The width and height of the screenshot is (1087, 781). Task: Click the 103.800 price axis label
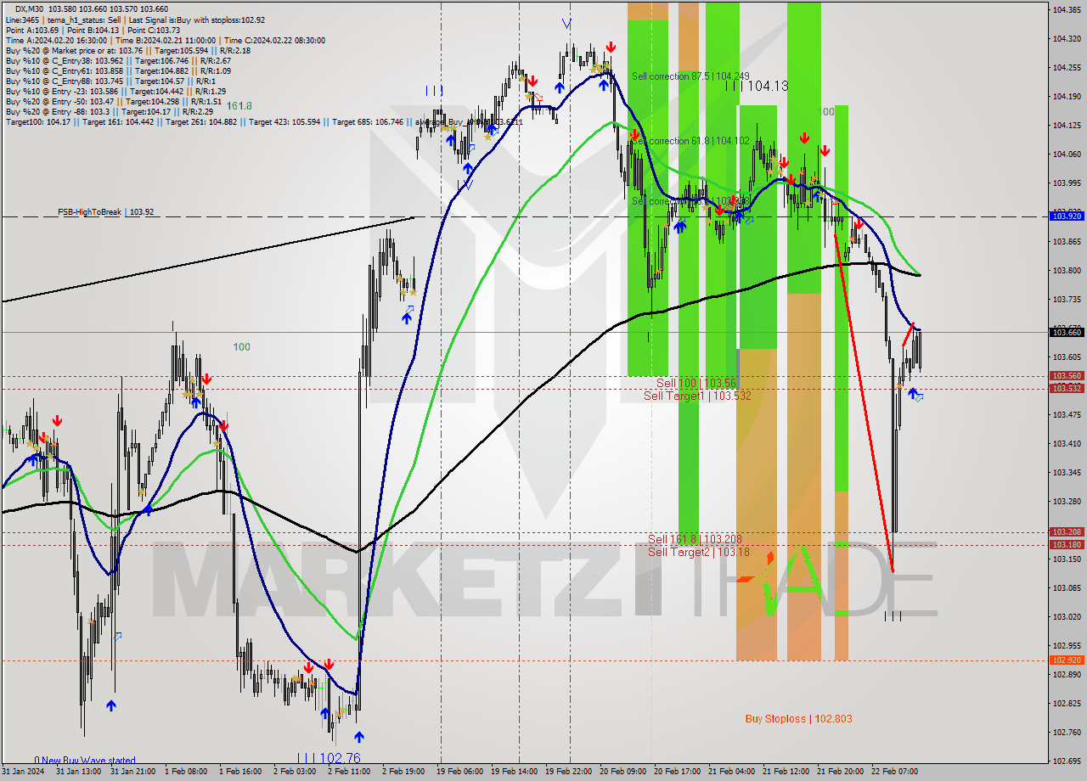1067,270
